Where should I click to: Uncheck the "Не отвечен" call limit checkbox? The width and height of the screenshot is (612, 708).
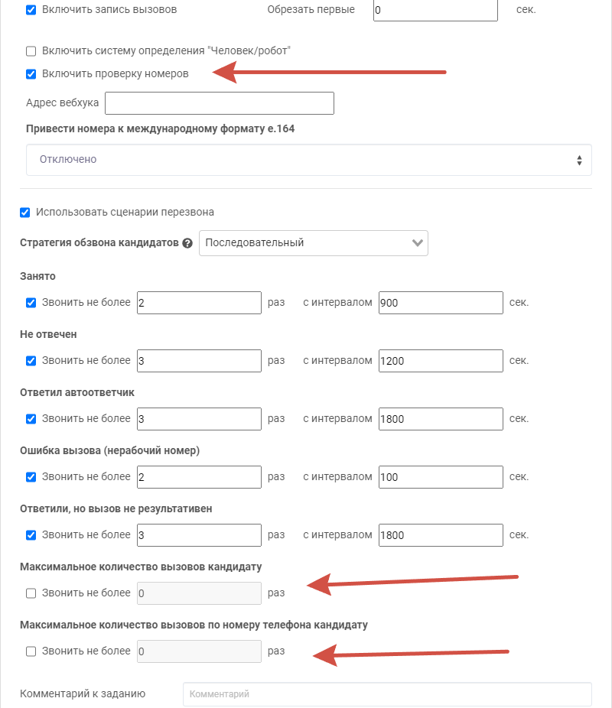[x=31, y=361]
